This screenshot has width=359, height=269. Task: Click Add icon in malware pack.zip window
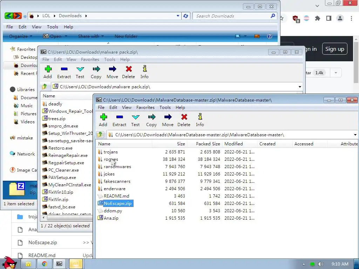(x=48, y=69)
